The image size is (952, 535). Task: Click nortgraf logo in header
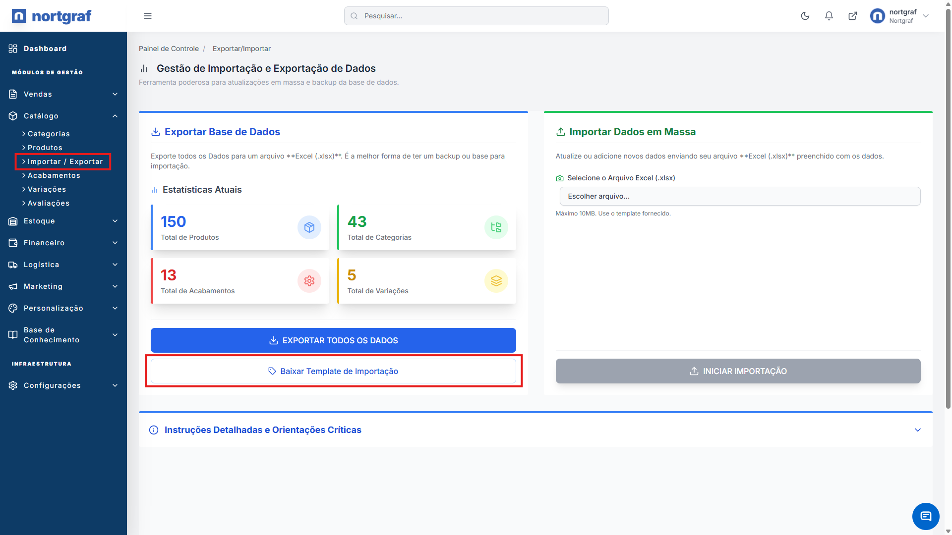[52, 16]
